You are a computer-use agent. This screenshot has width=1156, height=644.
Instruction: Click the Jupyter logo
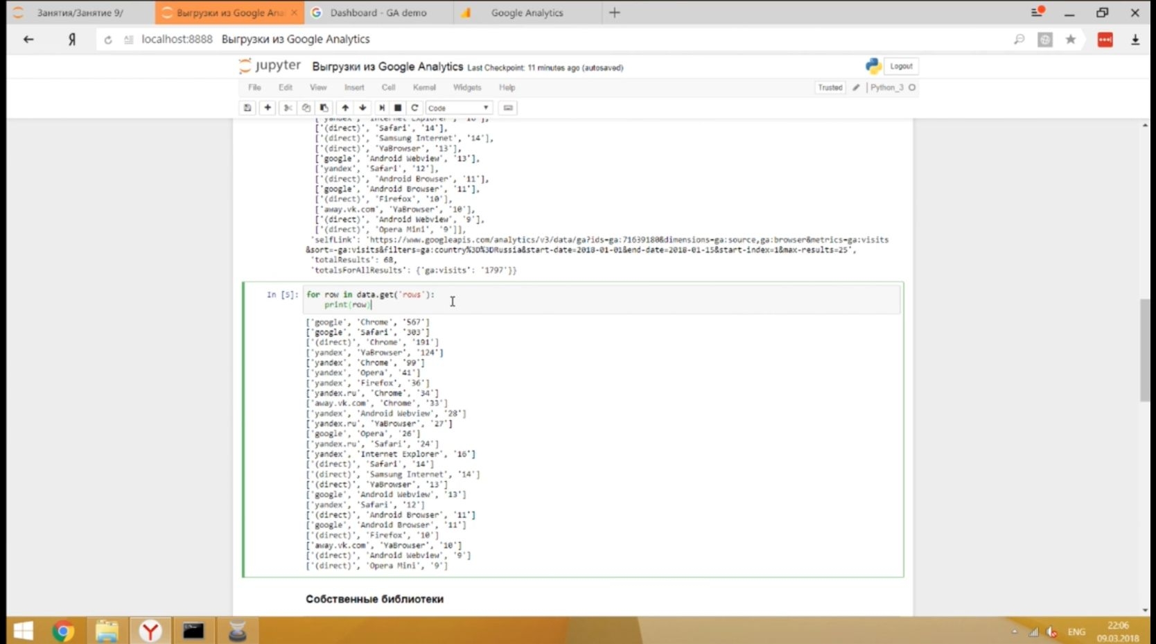270,66
